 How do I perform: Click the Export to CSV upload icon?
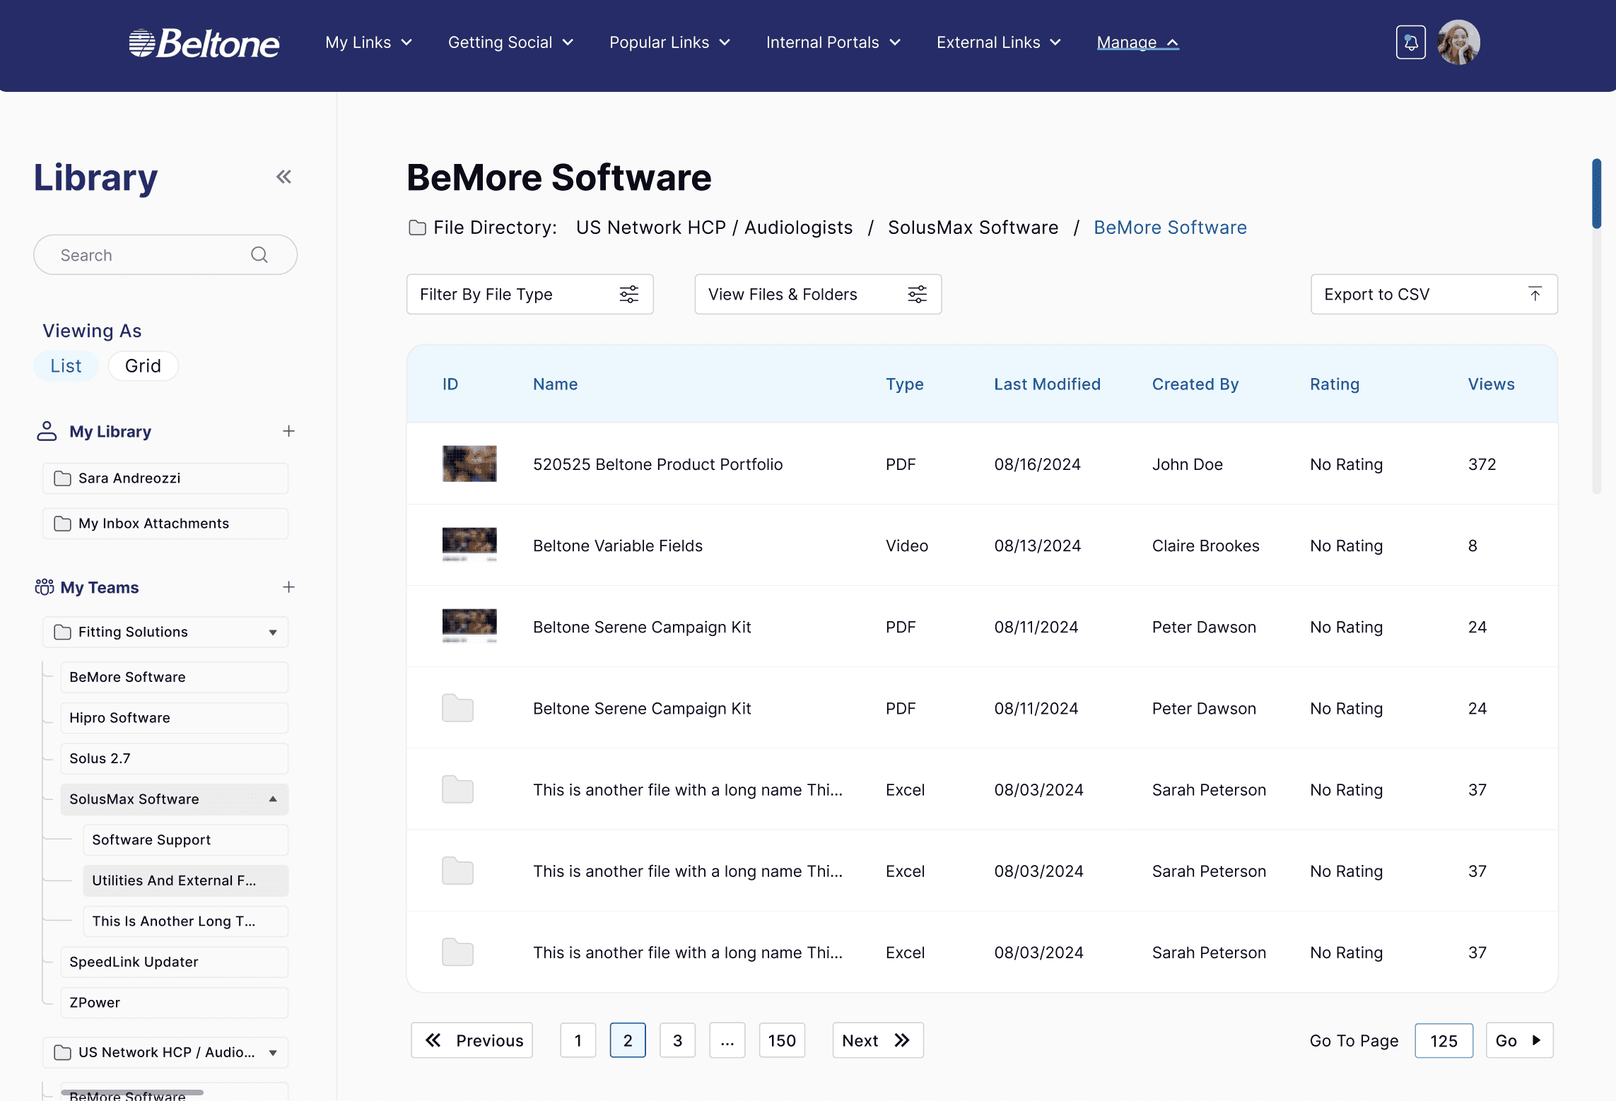click(x=1535, y=294)
